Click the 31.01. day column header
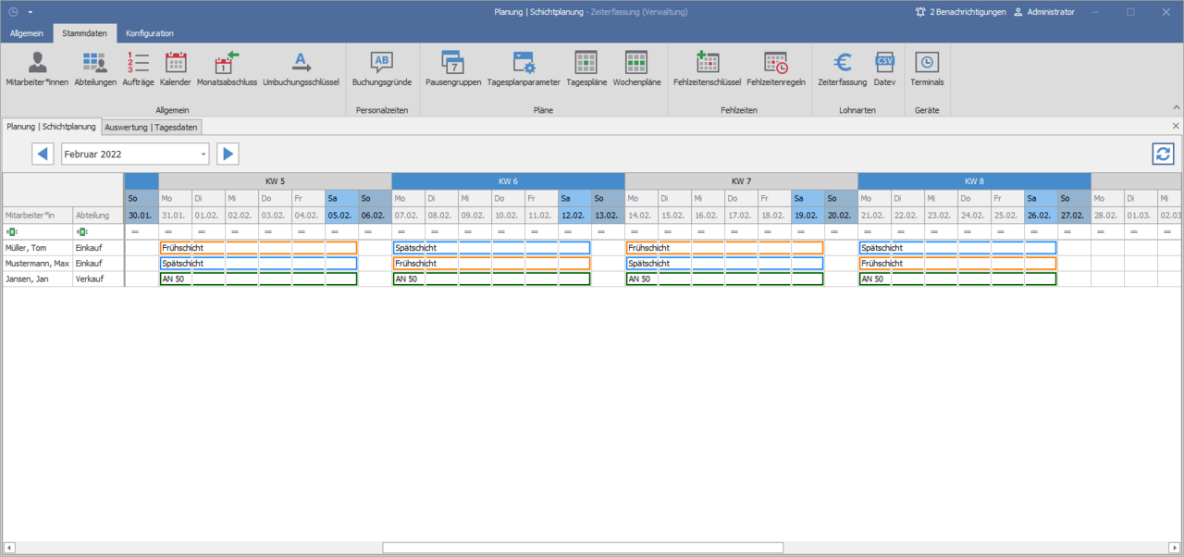 175,215
